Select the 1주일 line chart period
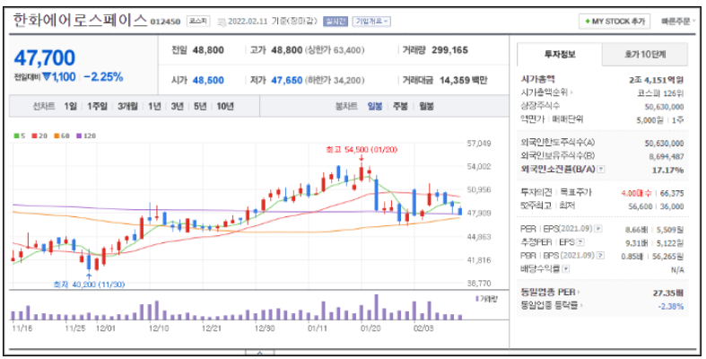 pyautogui.click(x=97, y=106)
